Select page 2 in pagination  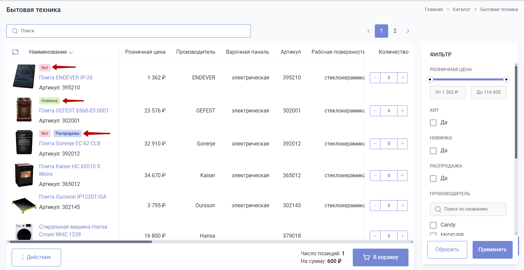tap(395, 31)
